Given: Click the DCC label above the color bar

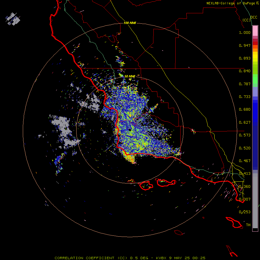Looking at the screenshot, I should [x=254, y=17].
